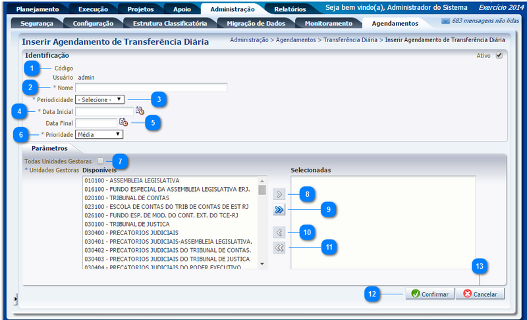527x320 pixels.
Task: Open the Periodicidade dropdown
Action: point(99,99)
